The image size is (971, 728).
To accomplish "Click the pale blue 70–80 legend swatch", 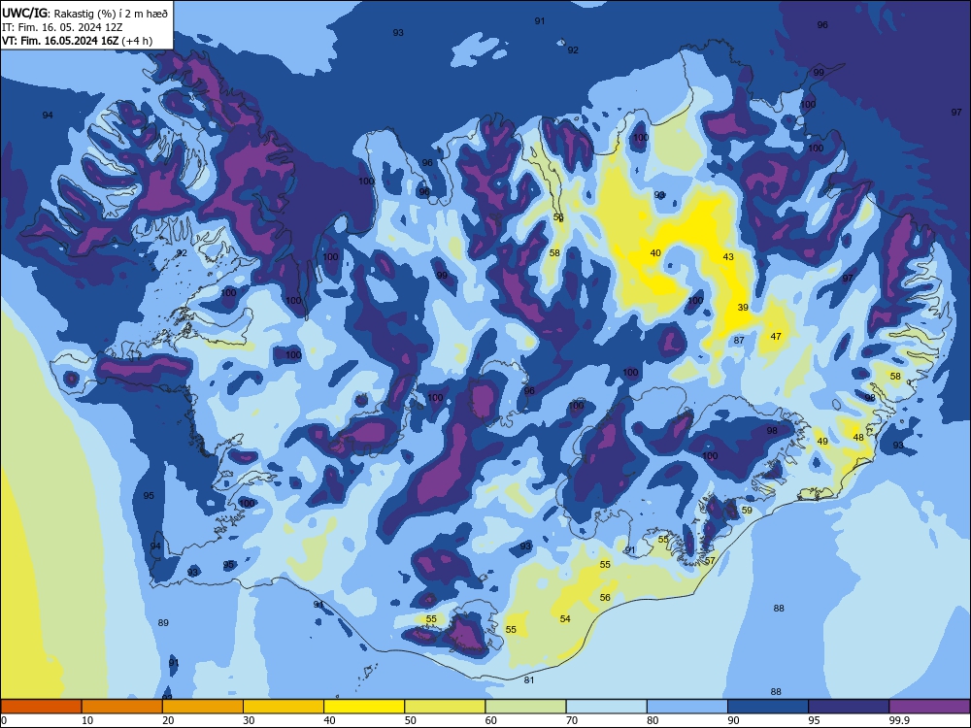I will tap(606, 707).
